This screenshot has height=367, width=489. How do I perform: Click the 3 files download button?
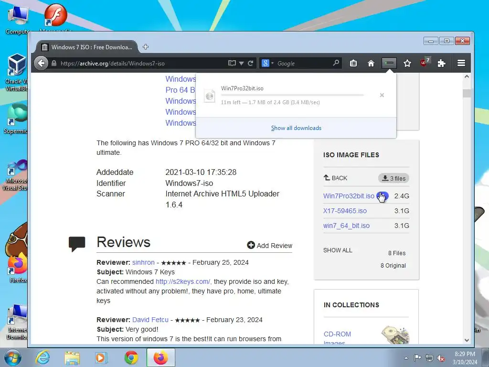tap(393, 178)
